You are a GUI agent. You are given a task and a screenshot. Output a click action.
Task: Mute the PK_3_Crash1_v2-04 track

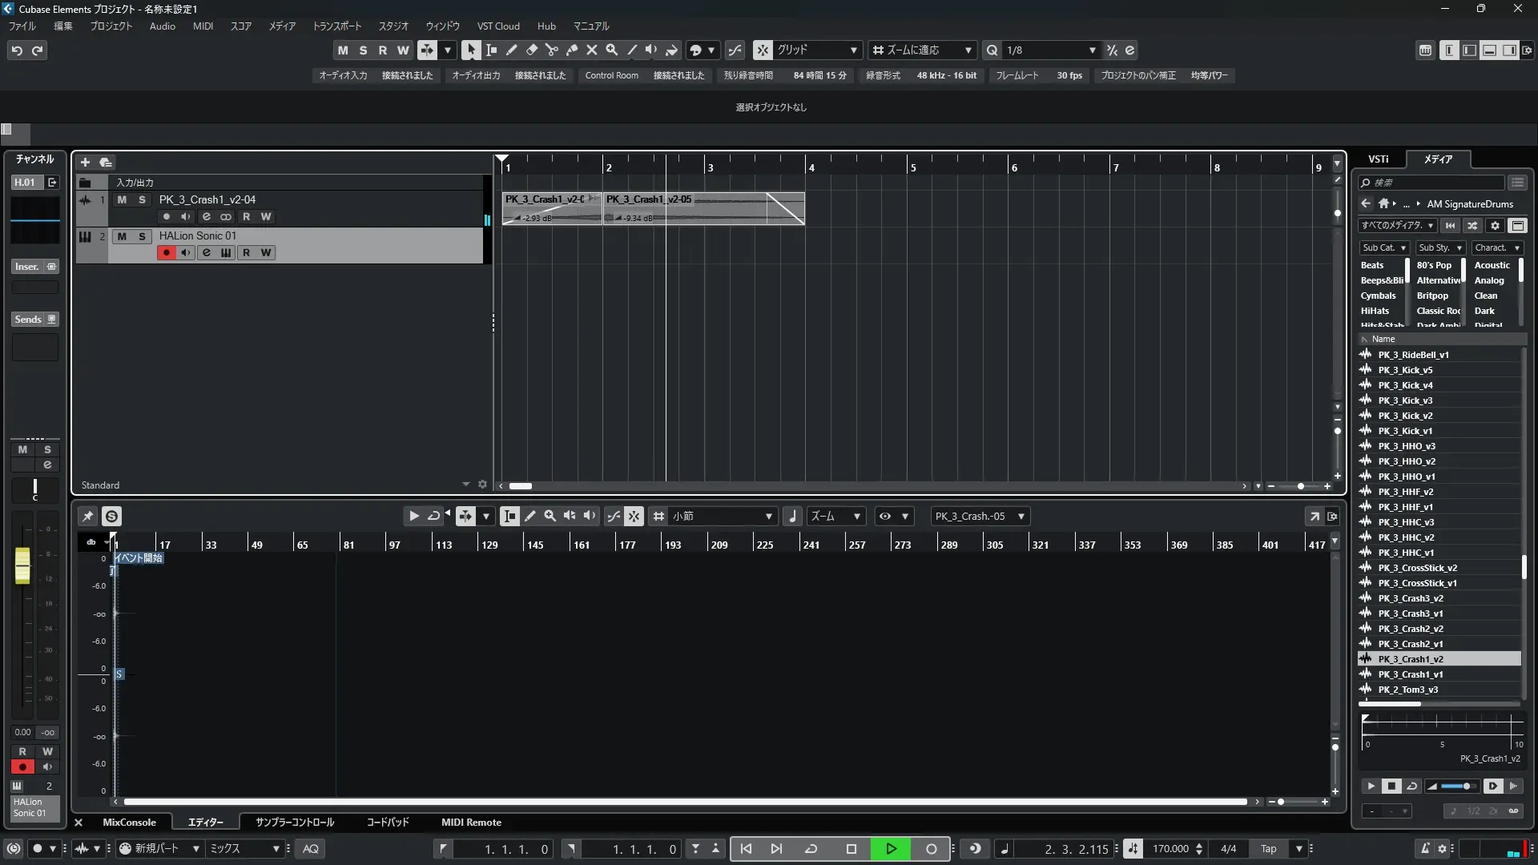pos(122,199)
